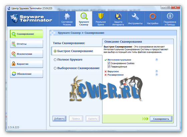The image size is (187, 137).
Task: Click the green checkmark beside Интеллектуальное
Action: [106, 60]
